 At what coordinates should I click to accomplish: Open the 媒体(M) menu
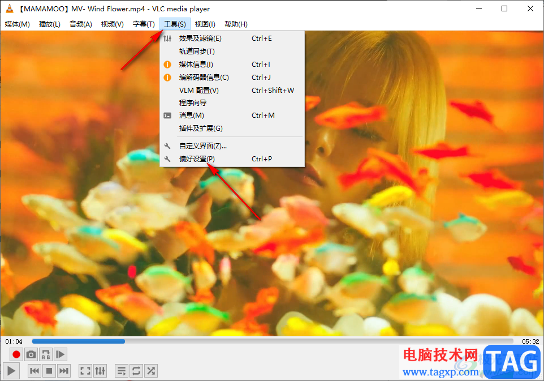[18, 24]
